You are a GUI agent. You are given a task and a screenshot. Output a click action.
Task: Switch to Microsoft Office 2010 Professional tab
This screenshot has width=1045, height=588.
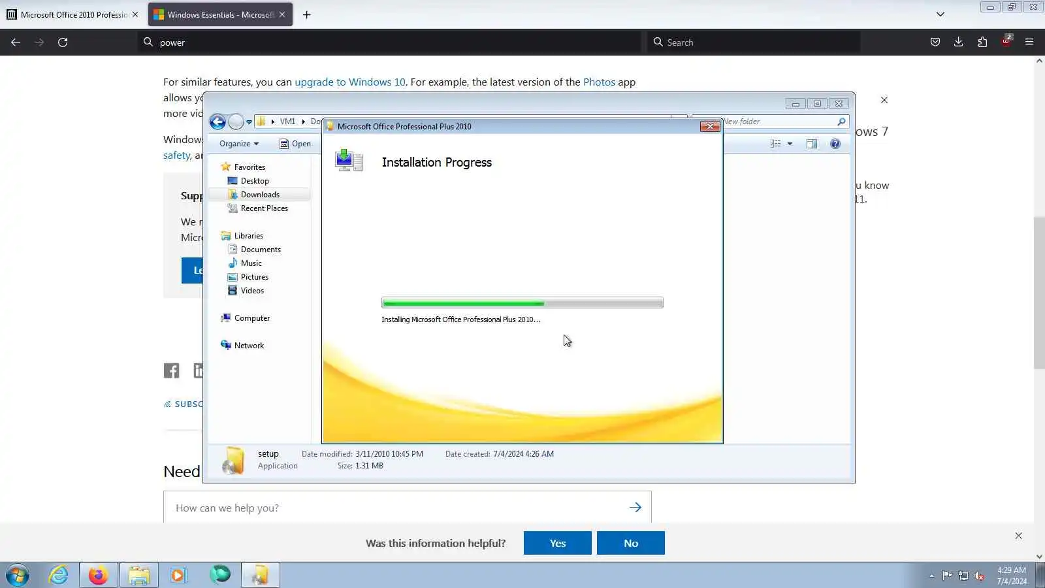coord(72,14)
